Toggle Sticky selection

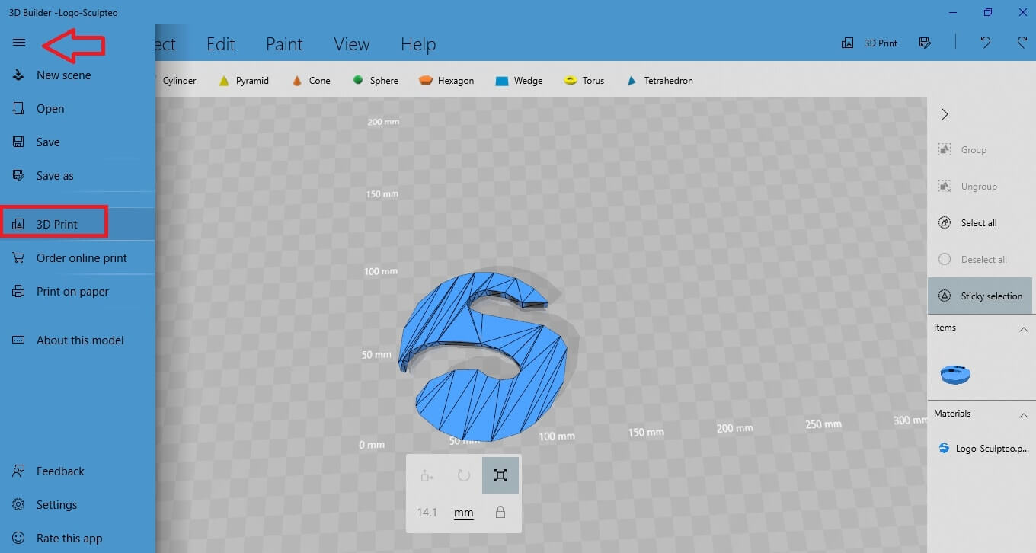pyautogui.click(x=980, y=296)
